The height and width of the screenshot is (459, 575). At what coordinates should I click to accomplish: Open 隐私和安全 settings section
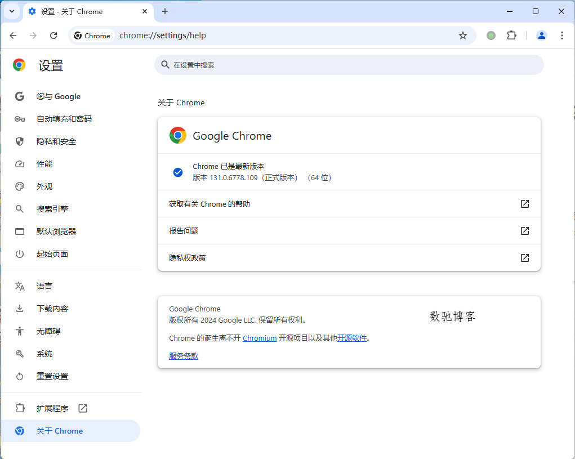(71, 141)
